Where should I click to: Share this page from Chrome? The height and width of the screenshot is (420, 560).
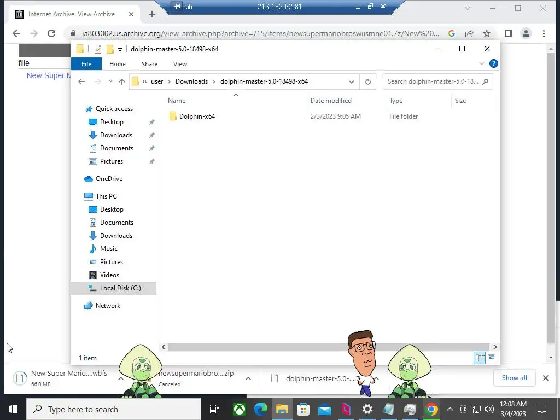point(469,33)
